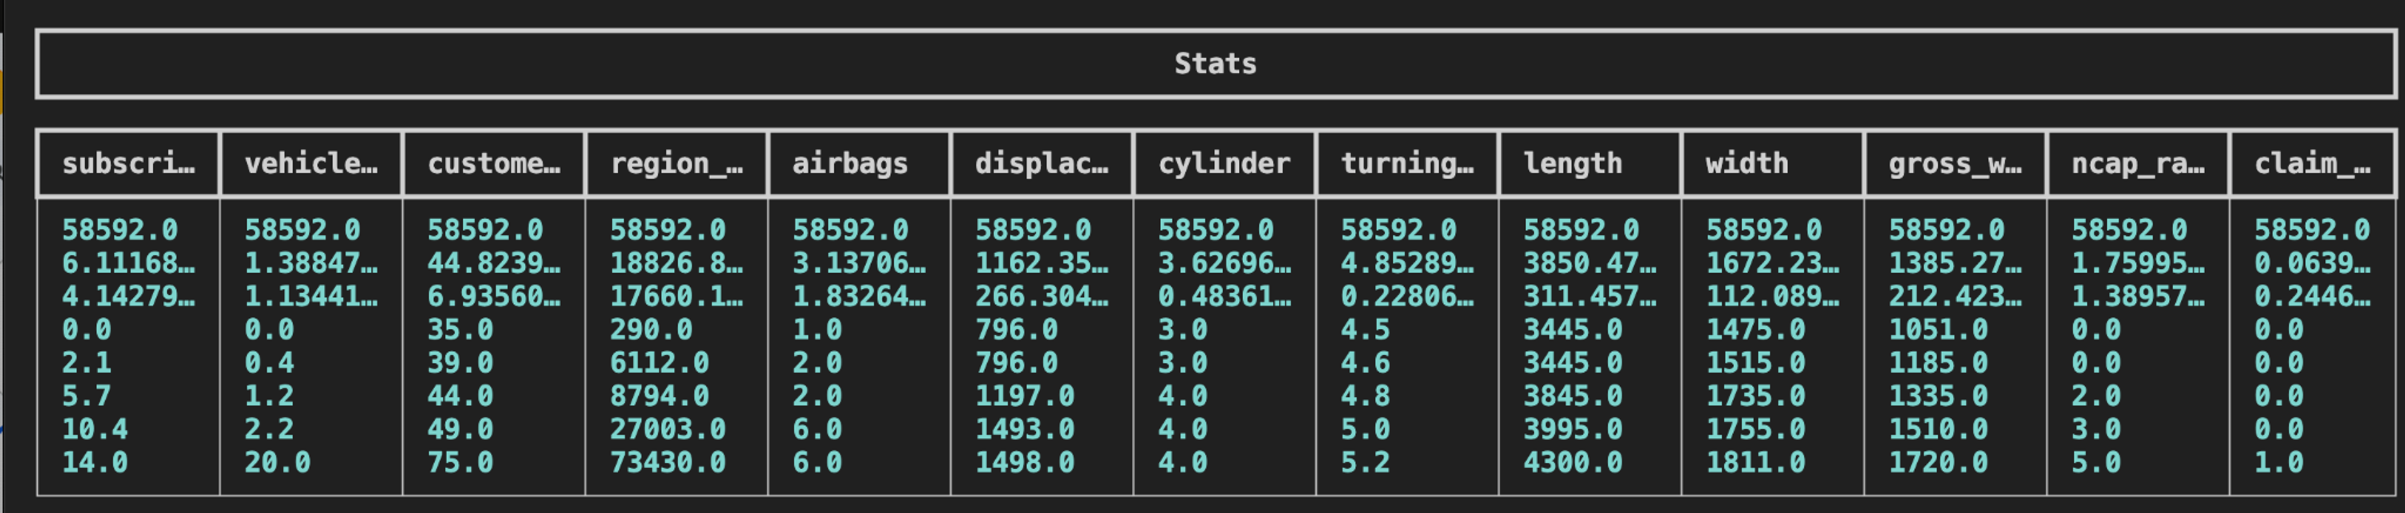
Task: Click the 1.38847… value
Action: [x=311, y=264]
